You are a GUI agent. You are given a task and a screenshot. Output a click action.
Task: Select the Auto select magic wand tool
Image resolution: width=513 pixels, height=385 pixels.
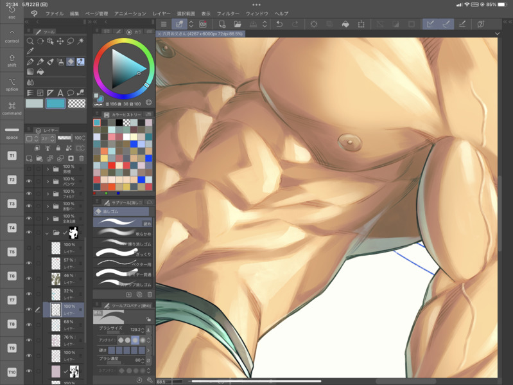click(80, 41)
